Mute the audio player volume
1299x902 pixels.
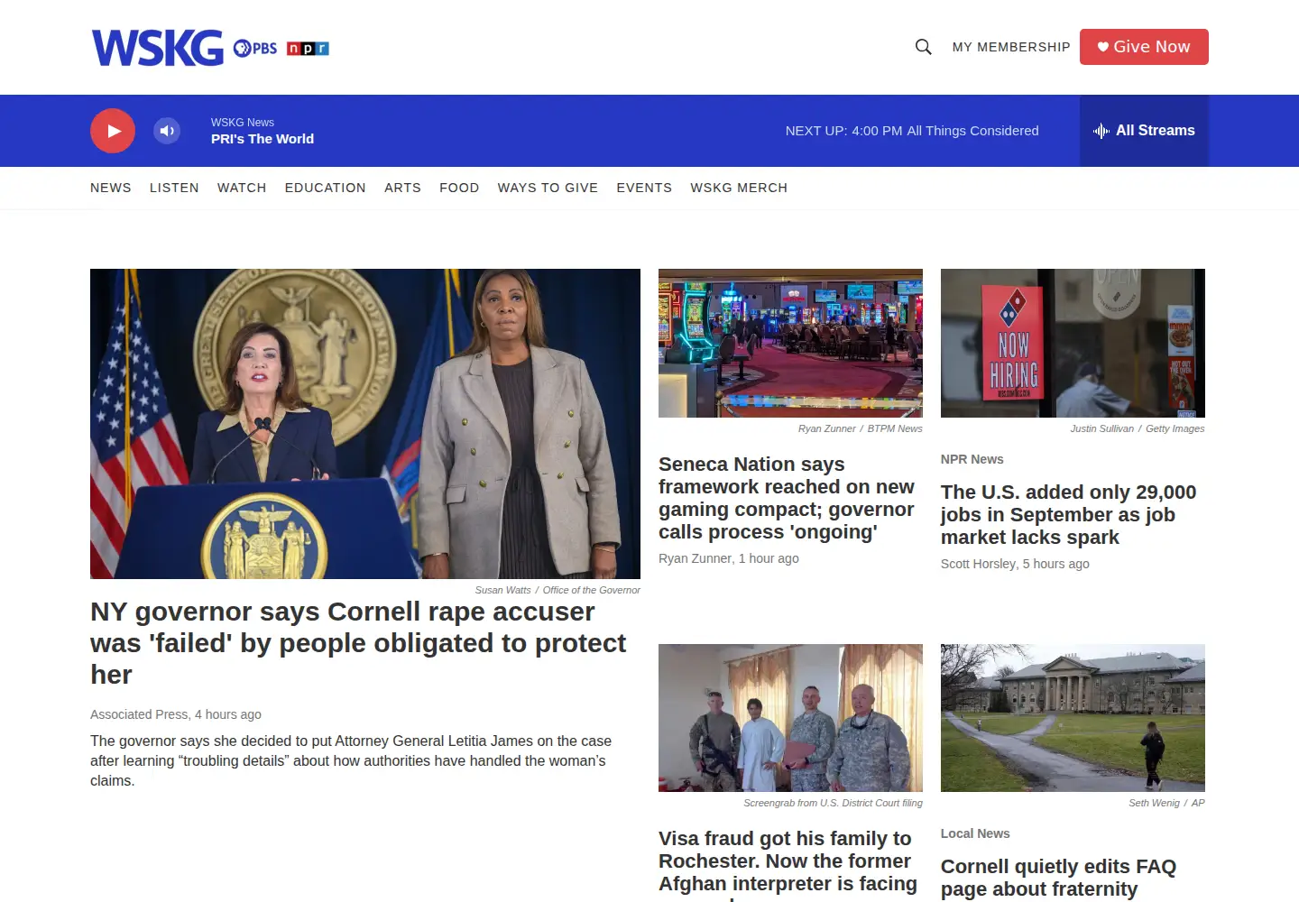coord(167,131)
